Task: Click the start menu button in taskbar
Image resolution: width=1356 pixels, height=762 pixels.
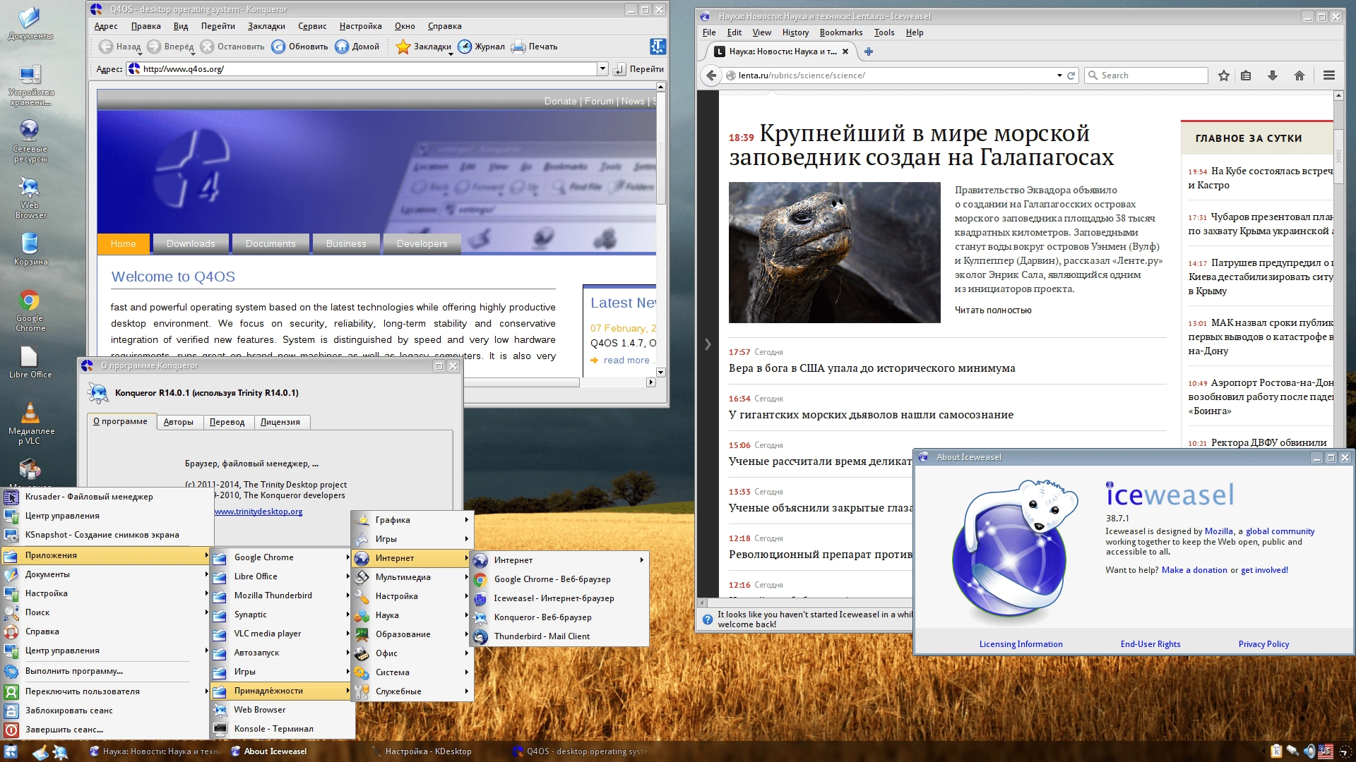Action: tap(11, 751)
